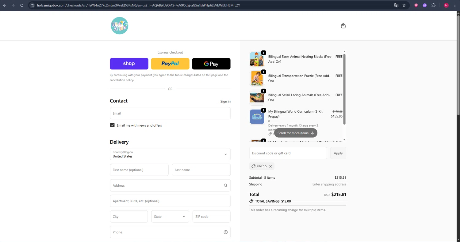Click the $215.81 total amount

click(x=339, y=195)
